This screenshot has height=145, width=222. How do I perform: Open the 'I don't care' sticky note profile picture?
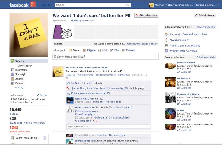click(x=29, y=35)
